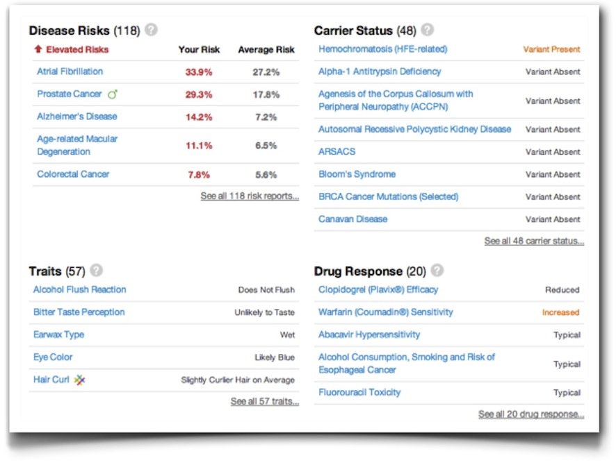
Task: Select BRCA Cancer Mutations (Selected) link
Action: tap(388, 197)
